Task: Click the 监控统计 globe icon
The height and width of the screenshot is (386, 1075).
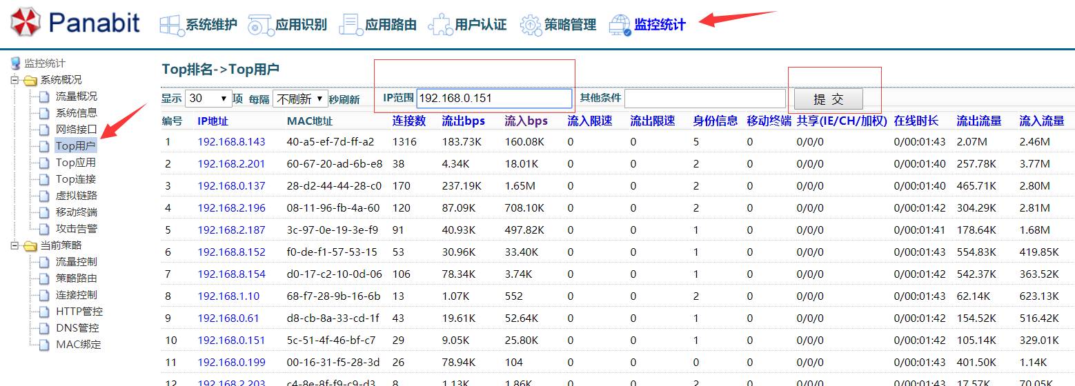Action: pyautogui.click(x=620, y=26)
